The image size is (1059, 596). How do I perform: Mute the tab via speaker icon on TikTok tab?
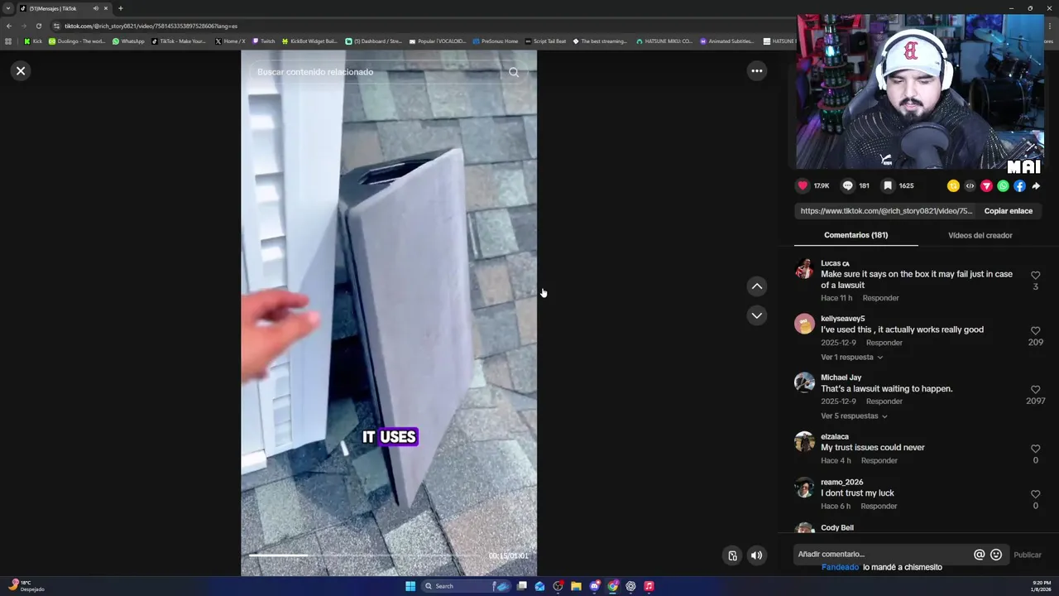click(96, 8)
